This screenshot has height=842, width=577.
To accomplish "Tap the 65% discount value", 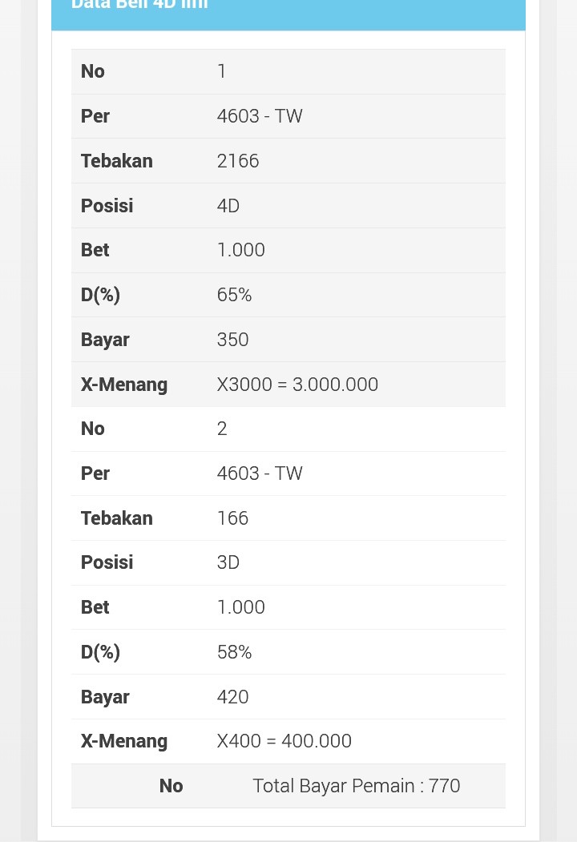I will click(234, 295).
